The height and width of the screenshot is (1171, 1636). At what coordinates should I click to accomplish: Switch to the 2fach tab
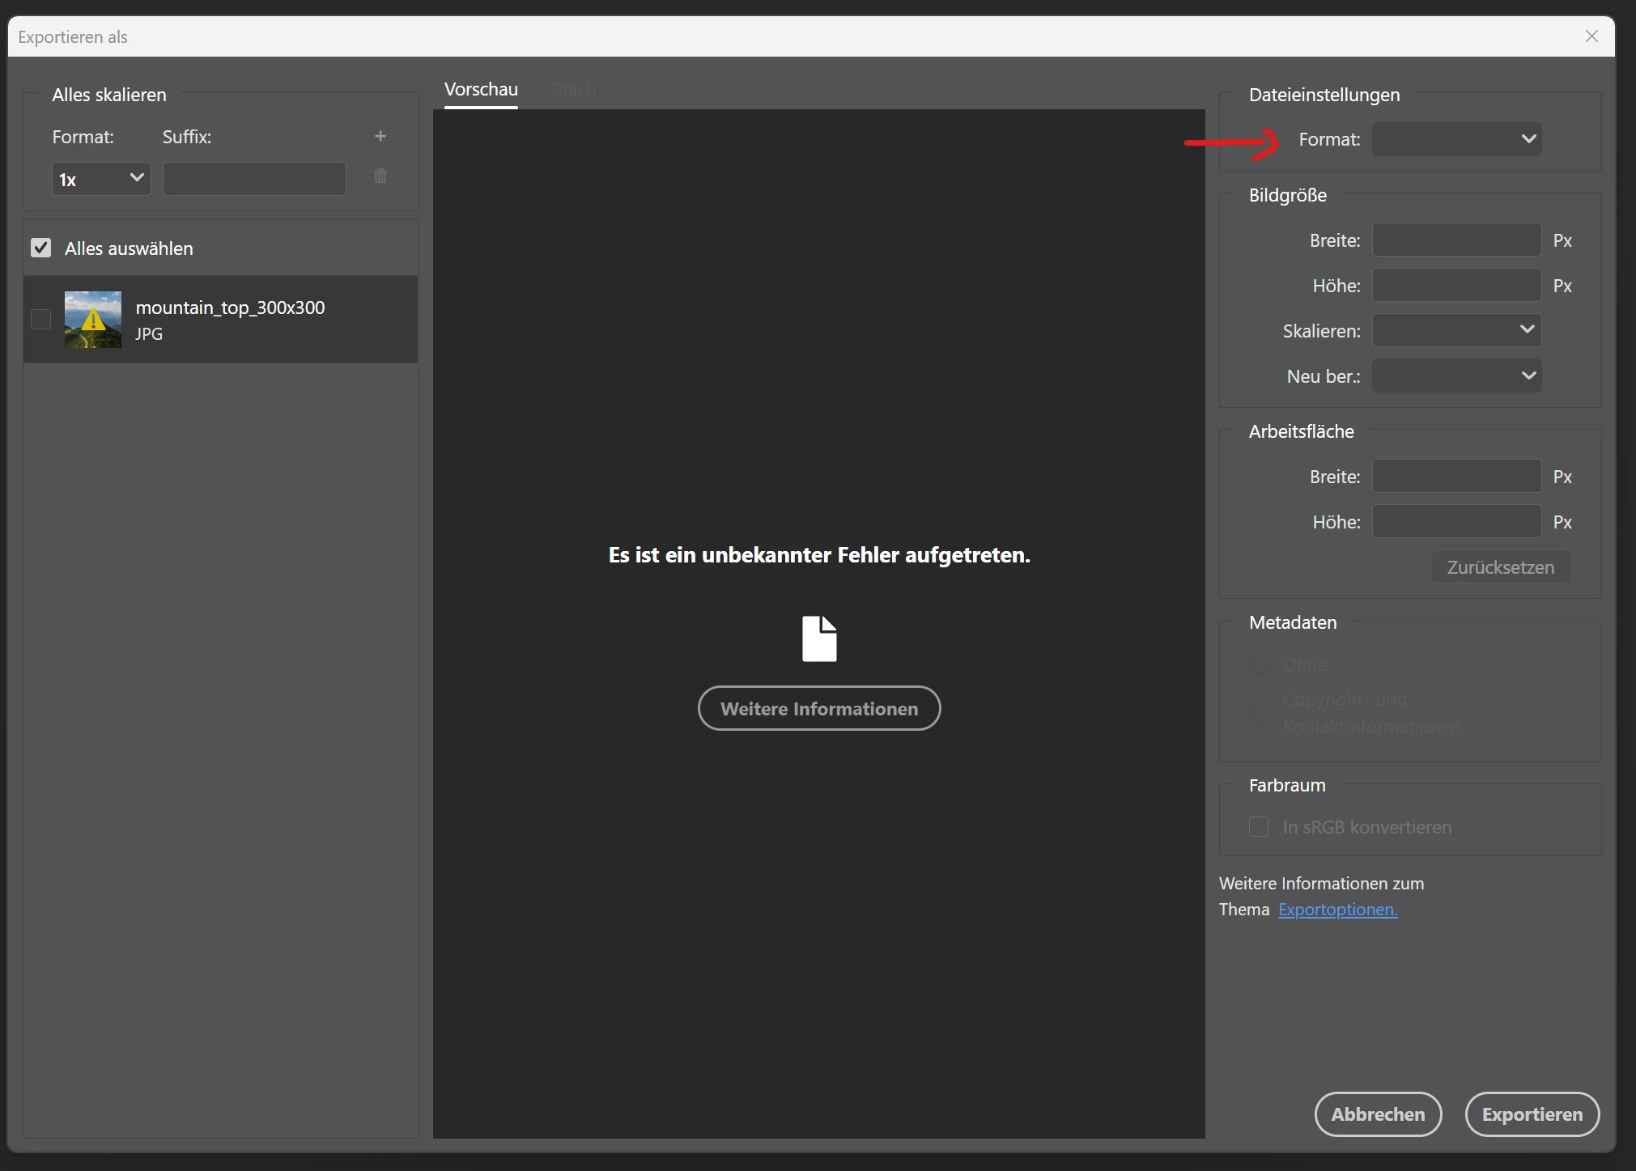point(574,90)
